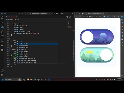Image resolution: width=124 pixels, height=93 pixels.
Task: Click the taskbar Search box
Action: 13,80
